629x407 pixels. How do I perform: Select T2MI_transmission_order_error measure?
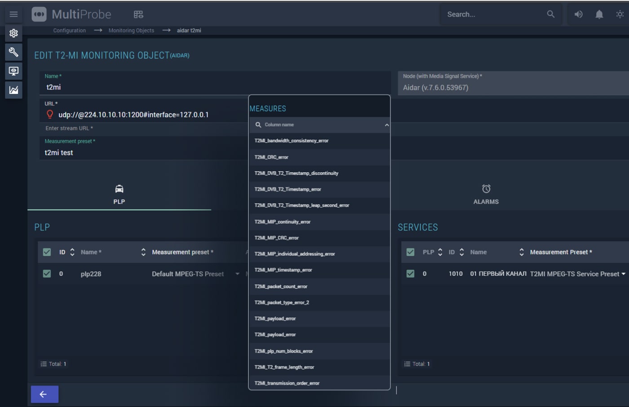click(319, 383)
